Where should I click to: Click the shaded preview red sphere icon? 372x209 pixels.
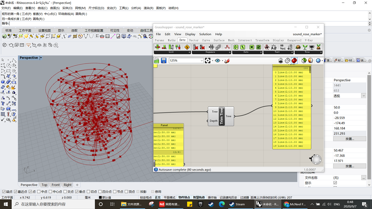pyautogui.click(x=294, y=60)
